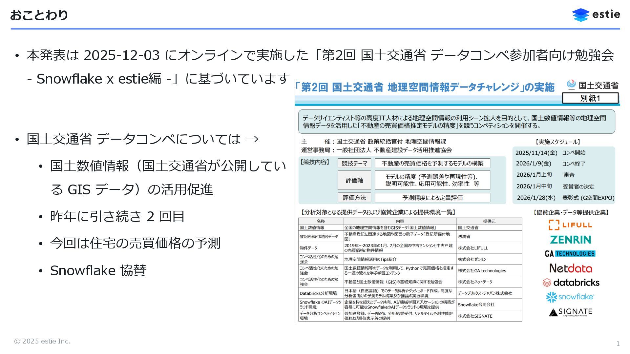This screenshot has height=354, width=630.
Task: Click the 国土交通省 ministry logo
Action: coord(592,85)
